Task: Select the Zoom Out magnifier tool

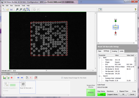Action: 21,9
